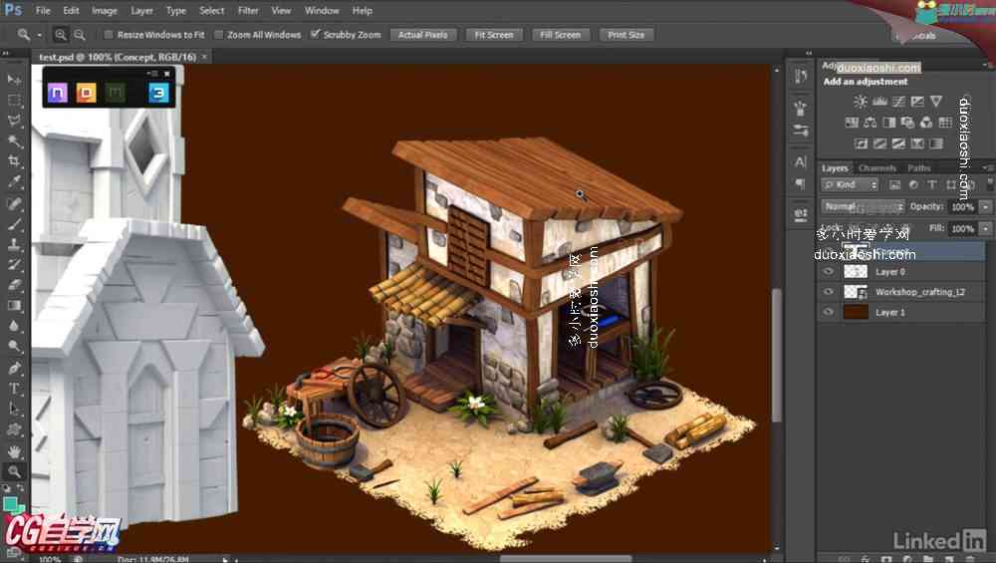Switch to the Channels tab
The image size is (996, 563).
coord(877,167)
